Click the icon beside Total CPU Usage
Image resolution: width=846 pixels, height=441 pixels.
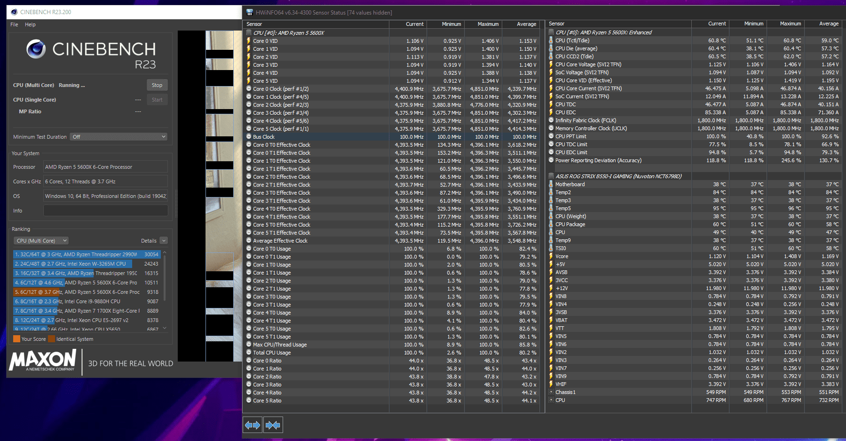click(x=249, y=353)
